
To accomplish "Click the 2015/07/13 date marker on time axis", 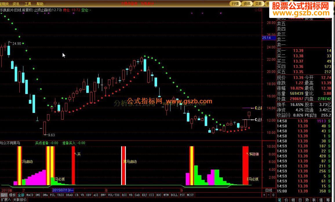I will tap(63, 190).
